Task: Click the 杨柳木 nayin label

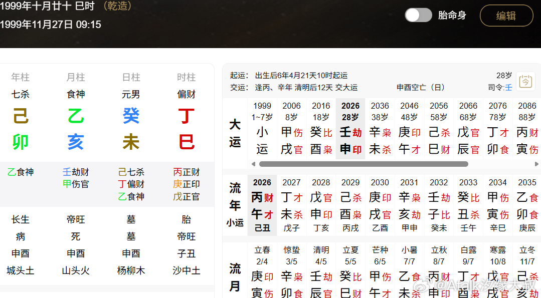Action: point(131,270)
